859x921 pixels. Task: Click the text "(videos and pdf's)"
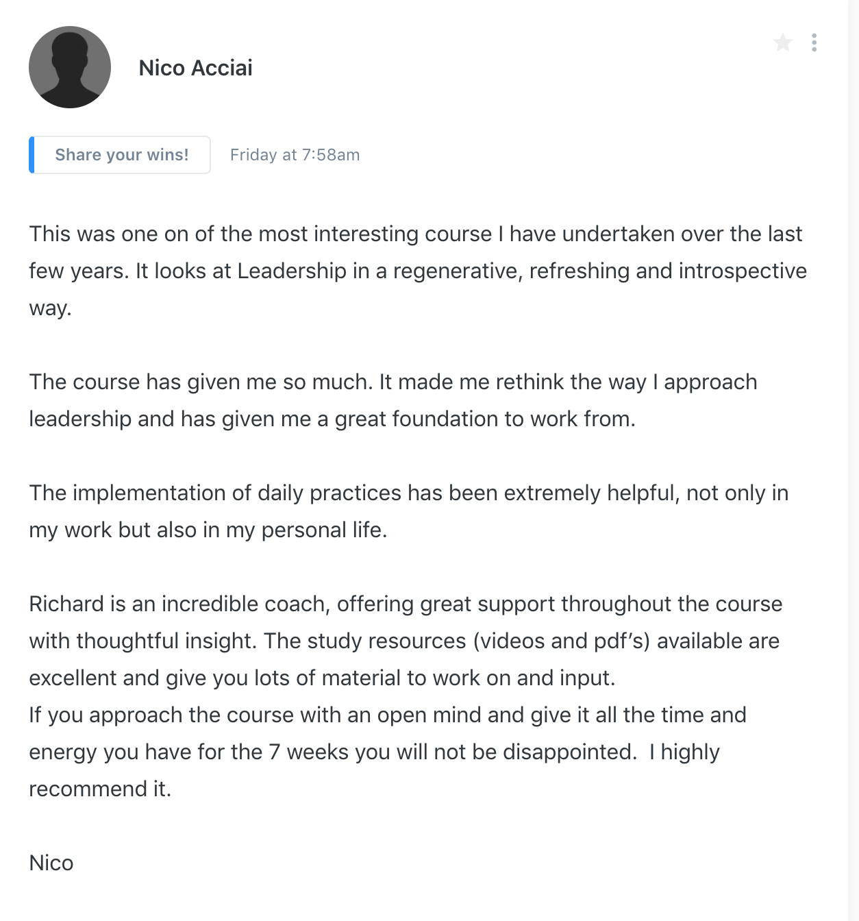[561, 641]
